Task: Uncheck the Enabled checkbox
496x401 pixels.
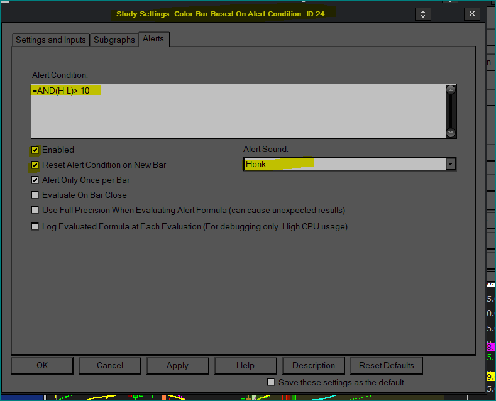Action: pos(35,150)
